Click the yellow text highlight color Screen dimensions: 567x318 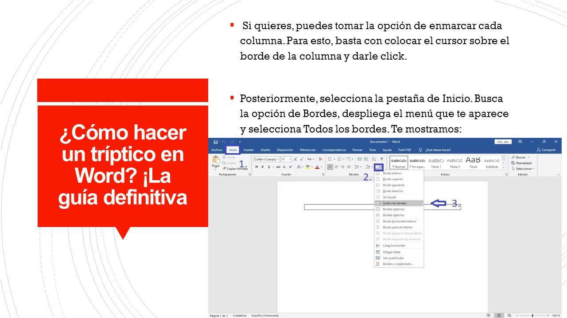tap(307, 167)
